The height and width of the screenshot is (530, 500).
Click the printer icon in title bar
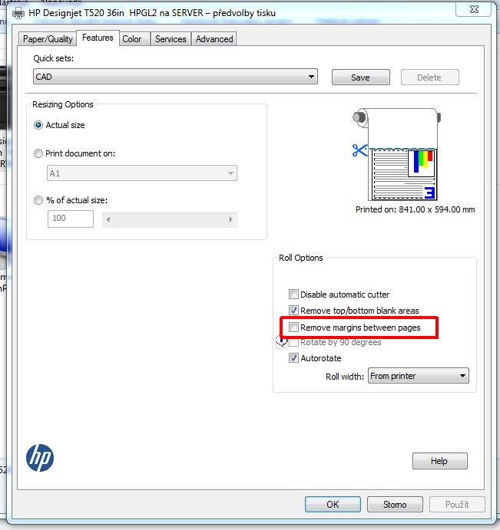click(18, 12)
